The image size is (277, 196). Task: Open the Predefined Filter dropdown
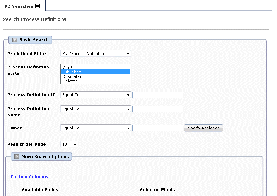[95, 54]
